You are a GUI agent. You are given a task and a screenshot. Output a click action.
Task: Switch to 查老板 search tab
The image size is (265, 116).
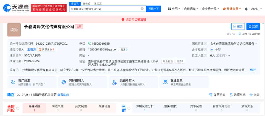click(86, 4)
